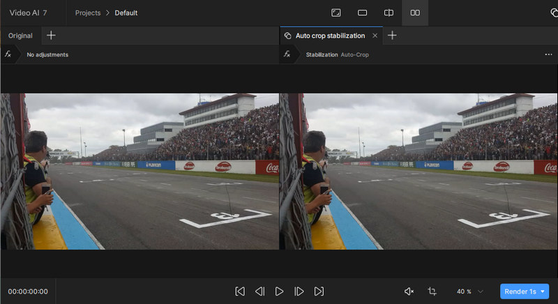Select single view layout icon
Screen dimensions: 558x304
[x=362, y=13]
